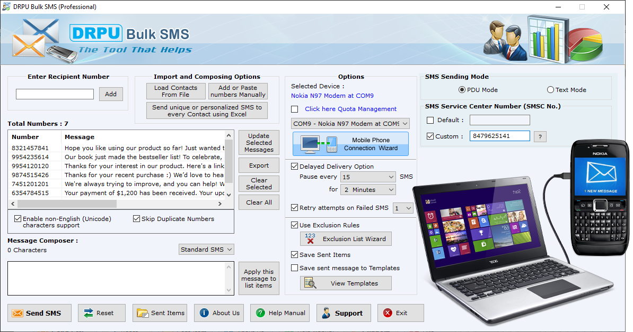Select row with number 8321457841
This screenshot has height=332, width=633.
[116, 148]
